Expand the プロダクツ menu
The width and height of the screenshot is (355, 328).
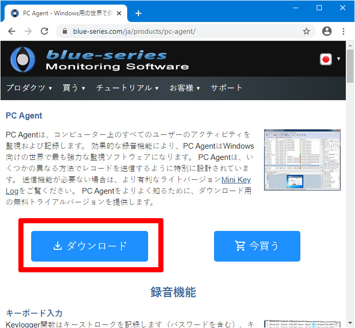(29, 88)
